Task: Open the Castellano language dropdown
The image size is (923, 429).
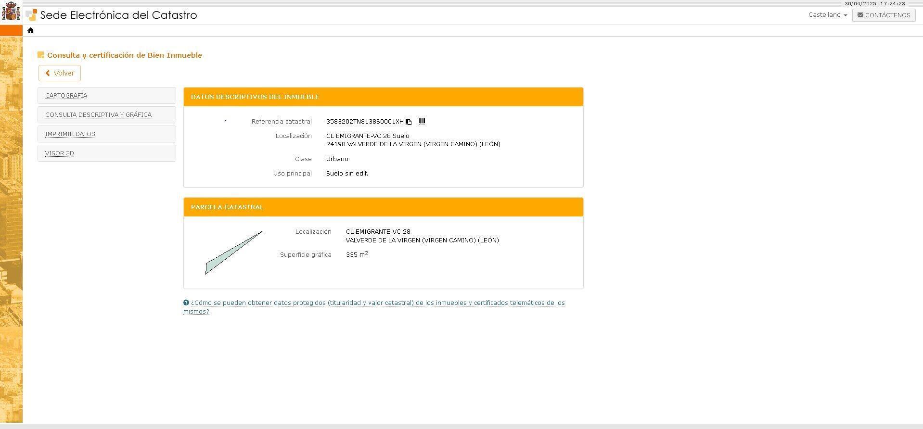Action: (x=827, y=15)
